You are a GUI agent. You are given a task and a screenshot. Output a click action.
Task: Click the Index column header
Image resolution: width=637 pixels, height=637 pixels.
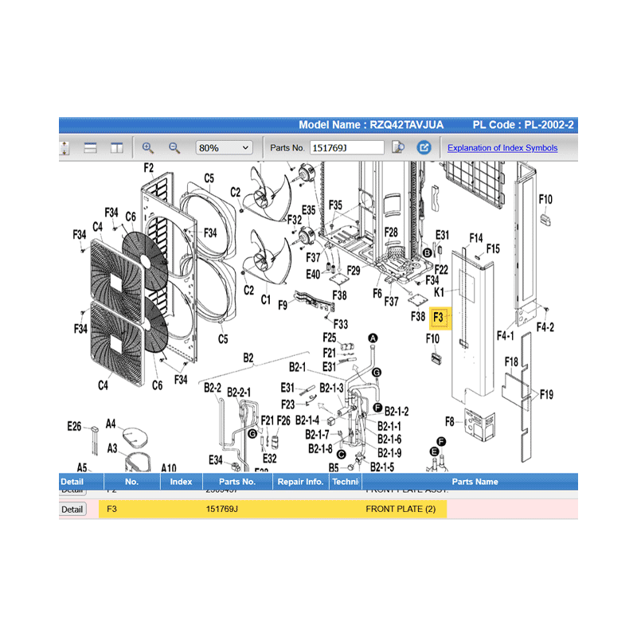[181, 482]
